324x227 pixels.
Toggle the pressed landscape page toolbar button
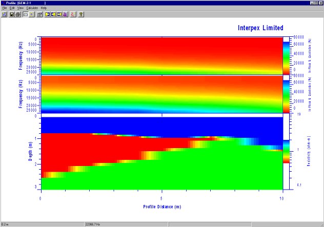tap(25, 14)
